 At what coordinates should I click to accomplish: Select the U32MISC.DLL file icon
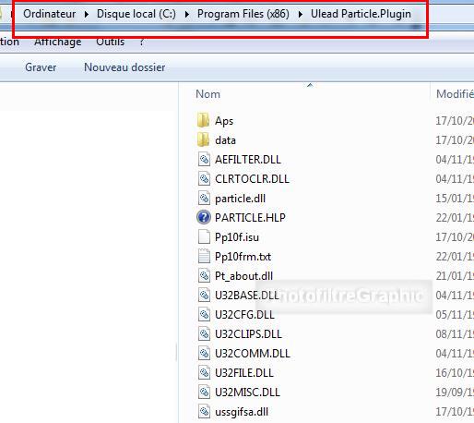point(204,393)
